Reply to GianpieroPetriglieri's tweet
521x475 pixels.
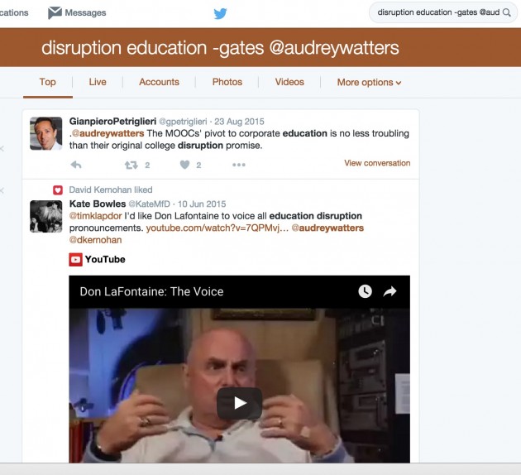(x=76, y=165)
